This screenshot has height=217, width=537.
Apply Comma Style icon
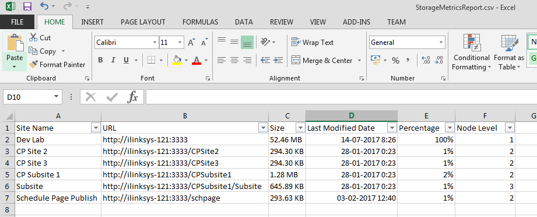408,60
